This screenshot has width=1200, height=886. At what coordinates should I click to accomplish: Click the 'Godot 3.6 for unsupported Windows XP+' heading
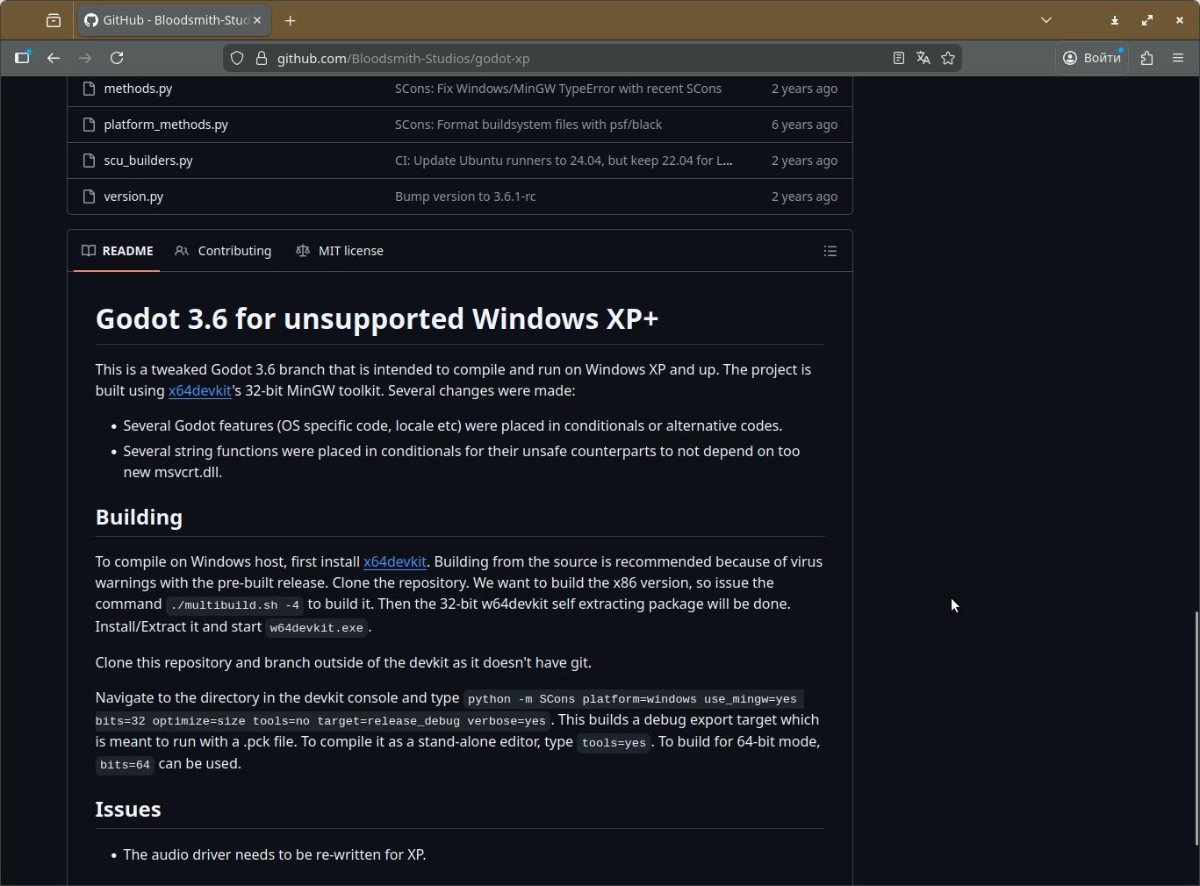click(x=377, y=318)
